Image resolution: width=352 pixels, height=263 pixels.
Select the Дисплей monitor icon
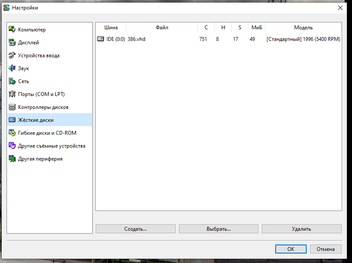12,43
